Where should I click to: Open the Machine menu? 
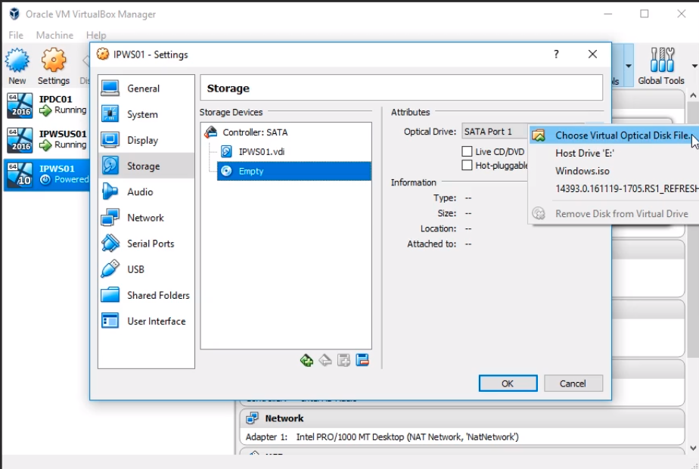click(54, 35)
